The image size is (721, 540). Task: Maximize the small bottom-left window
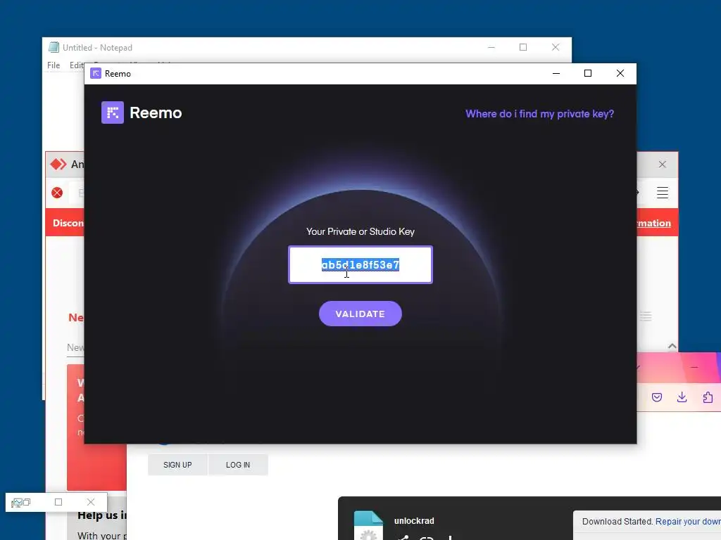click(58, 502)
